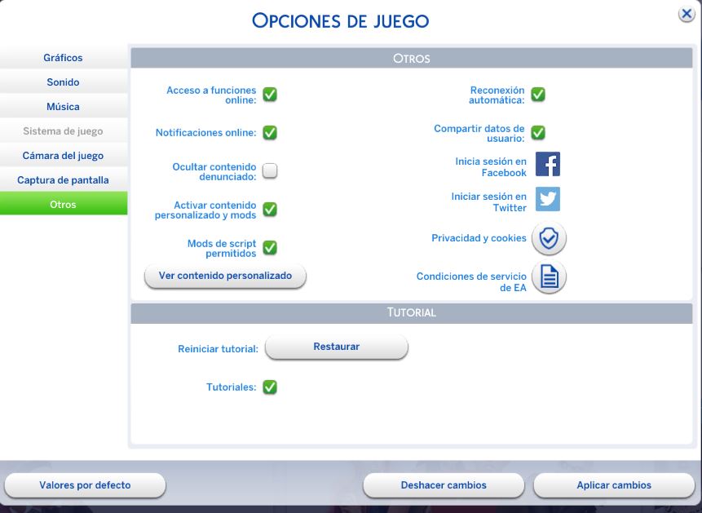Go to Captura de pantalla tab
The width and height of the screenshot is (702, 513).
pos(63,180)
